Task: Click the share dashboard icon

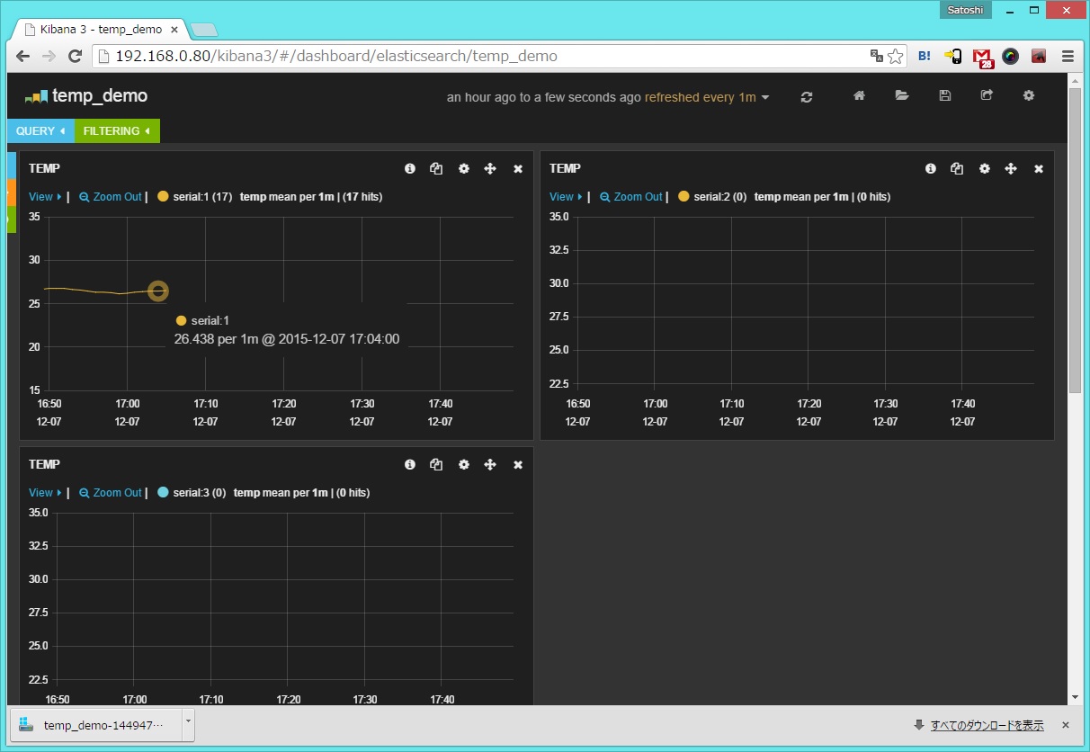Action: (x=987, y=96)
